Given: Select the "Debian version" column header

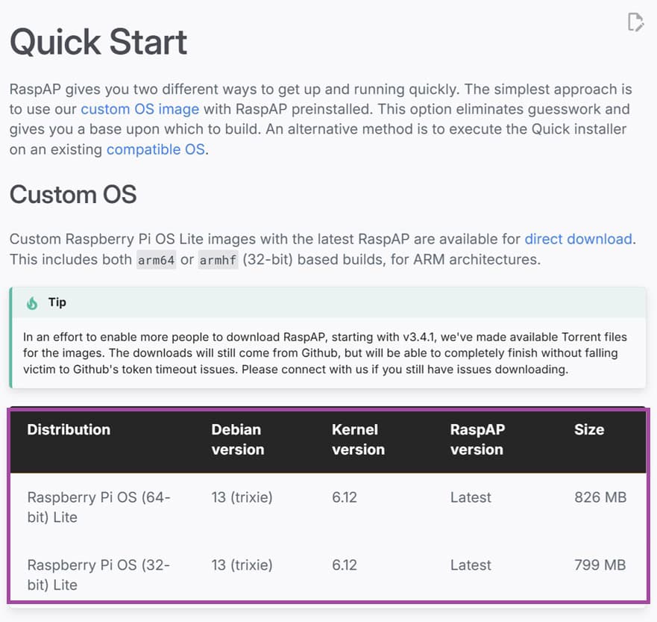Looking at the screenshot, I should (x=237, y=439).
